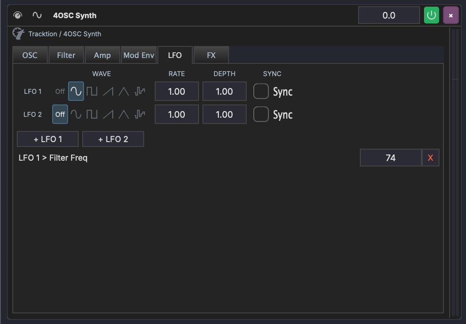Choose the square wave for LFO 2
This screenshot has height=324, width=466.
pos(92,114)
